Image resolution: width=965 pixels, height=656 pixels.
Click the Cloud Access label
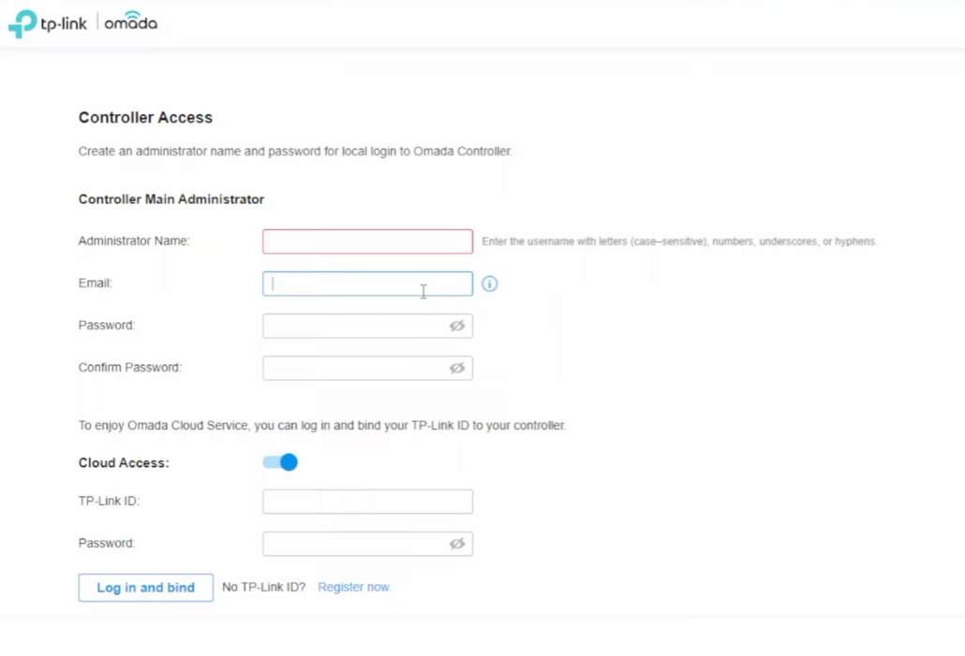124,463
